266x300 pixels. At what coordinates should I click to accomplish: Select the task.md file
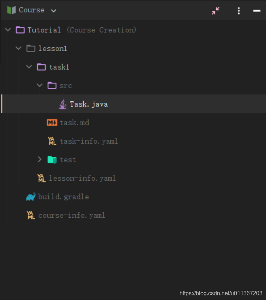[x=74, y=122]
